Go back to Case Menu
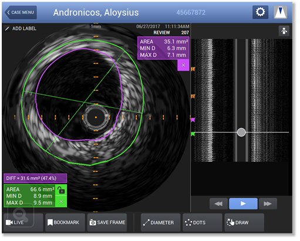300x241 pixels. 21,12
